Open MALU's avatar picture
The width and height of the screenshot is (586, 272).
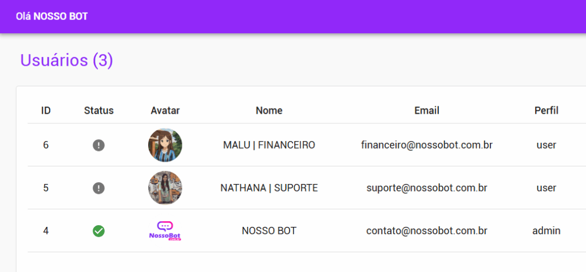pyautogui.click(x=165, y=145)
